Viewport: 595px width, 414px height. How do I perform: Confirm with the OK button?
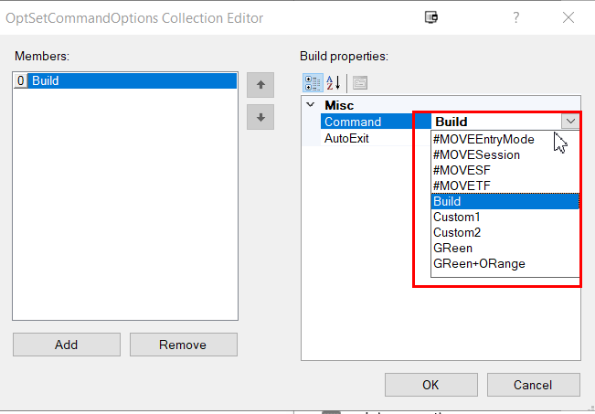[430, 385]
